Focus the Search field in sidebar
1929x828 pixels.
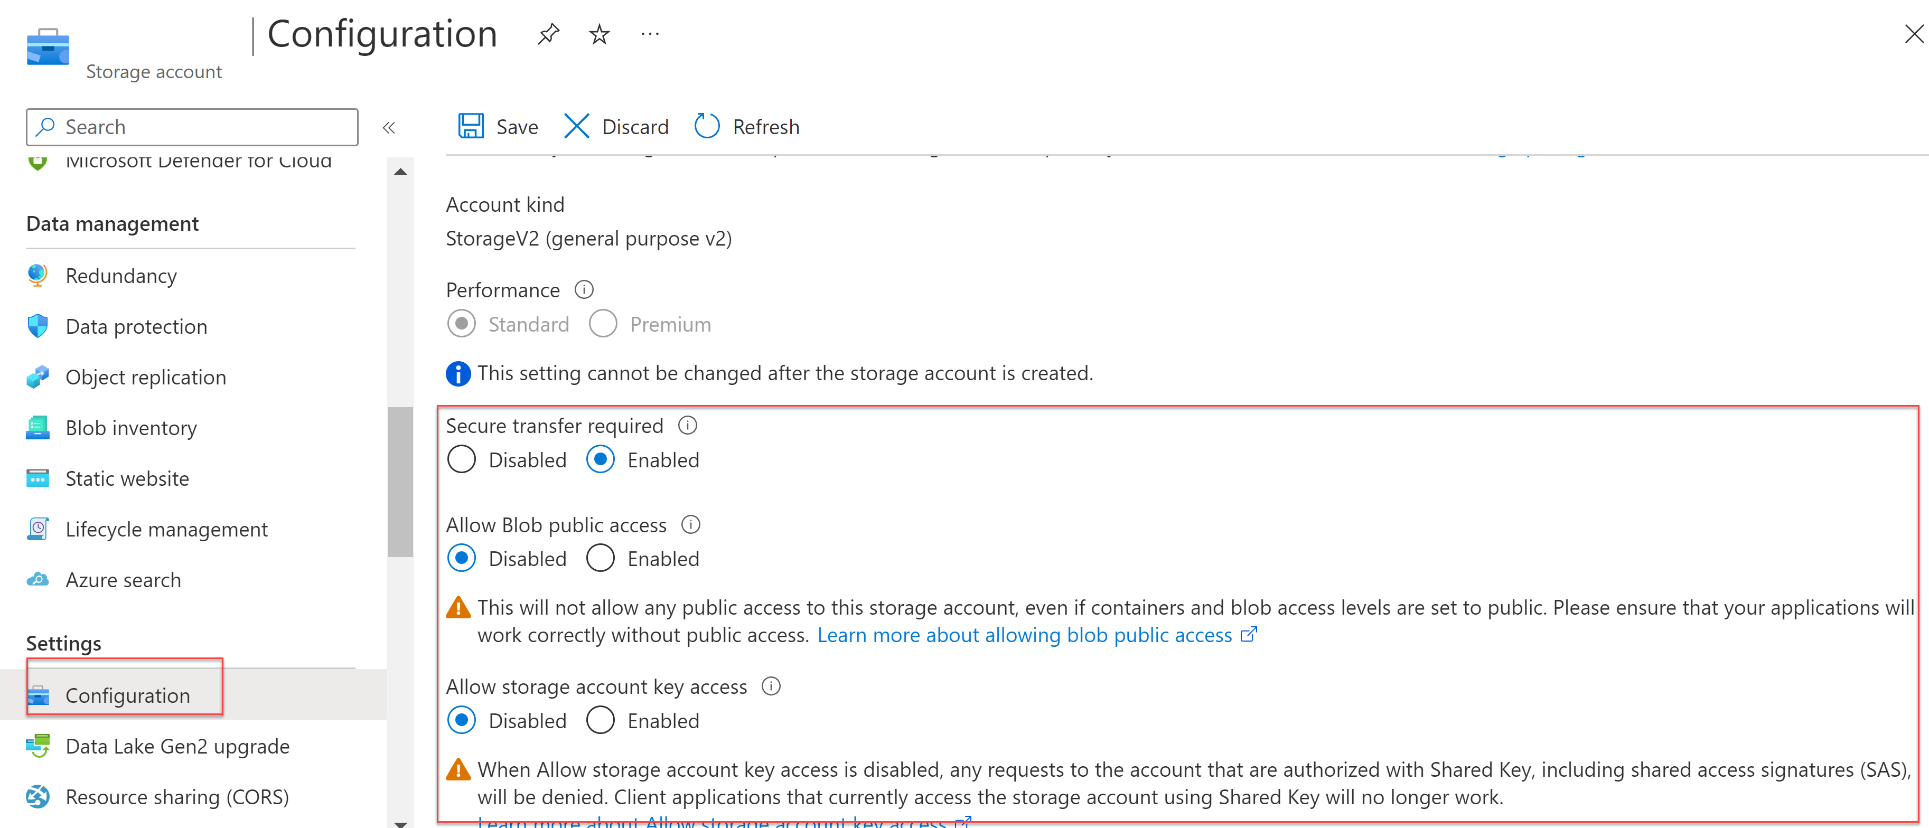coord(192,127)
